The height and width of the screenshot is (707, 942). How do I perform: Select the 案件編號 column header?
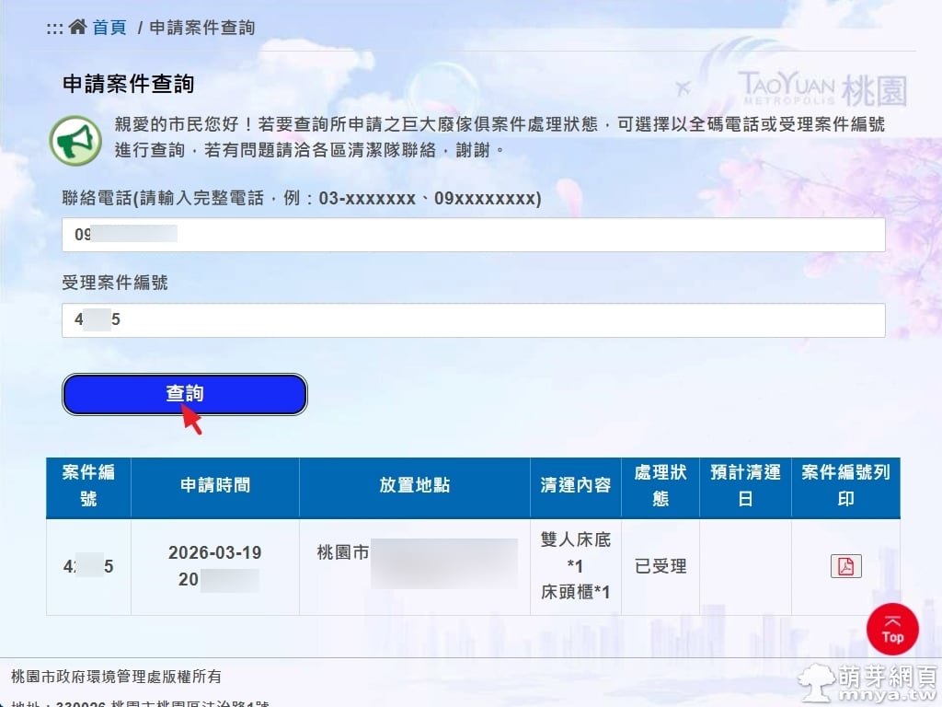pos(88,486)
